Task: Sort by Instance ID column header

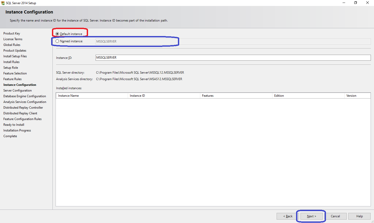Action: tap(164, 96)
